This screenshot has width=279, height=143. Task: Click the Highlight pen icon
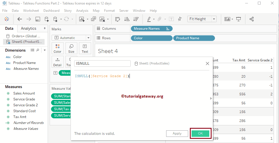coord(149,19)
